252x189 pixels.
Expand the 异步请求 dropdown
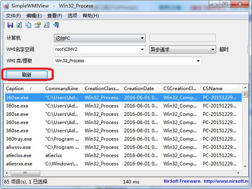(x=183, y=50)
